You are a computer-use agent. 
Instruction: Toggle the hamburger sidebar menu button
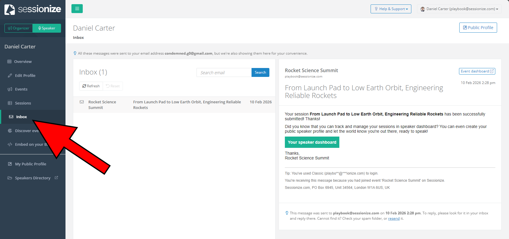coord(77,9)
